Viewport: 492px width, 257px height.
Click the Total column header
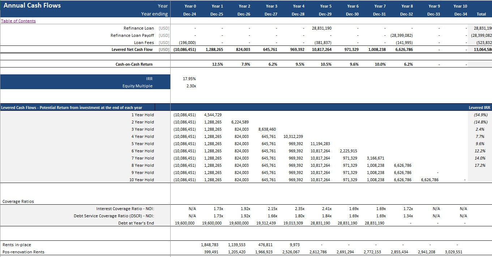tap(481, 14)
